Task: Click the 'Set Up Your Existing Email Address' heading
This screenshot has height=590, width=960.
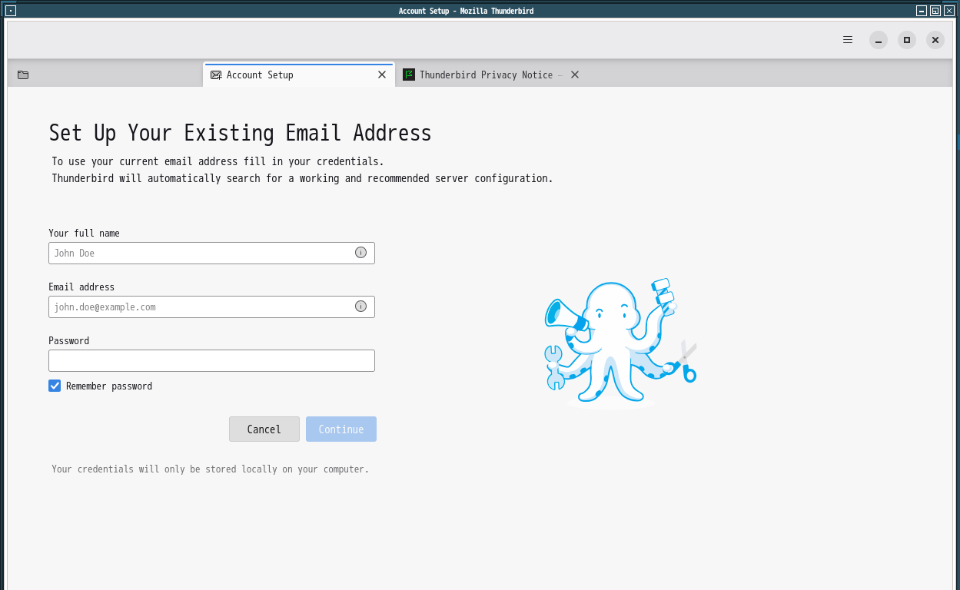Action: tap(240, 133)
